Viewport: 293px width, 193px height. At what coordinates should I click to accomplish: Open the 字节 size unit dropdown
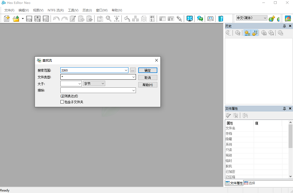coord(103,84)
